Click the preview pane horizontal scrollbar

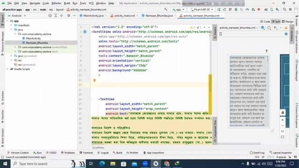tap(239, 144)
